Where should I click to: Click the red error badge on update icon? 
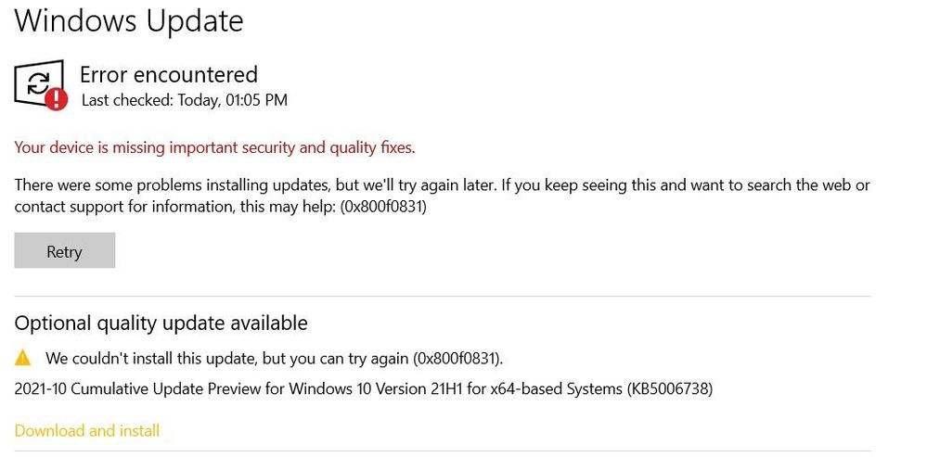(x=56, y=99)
